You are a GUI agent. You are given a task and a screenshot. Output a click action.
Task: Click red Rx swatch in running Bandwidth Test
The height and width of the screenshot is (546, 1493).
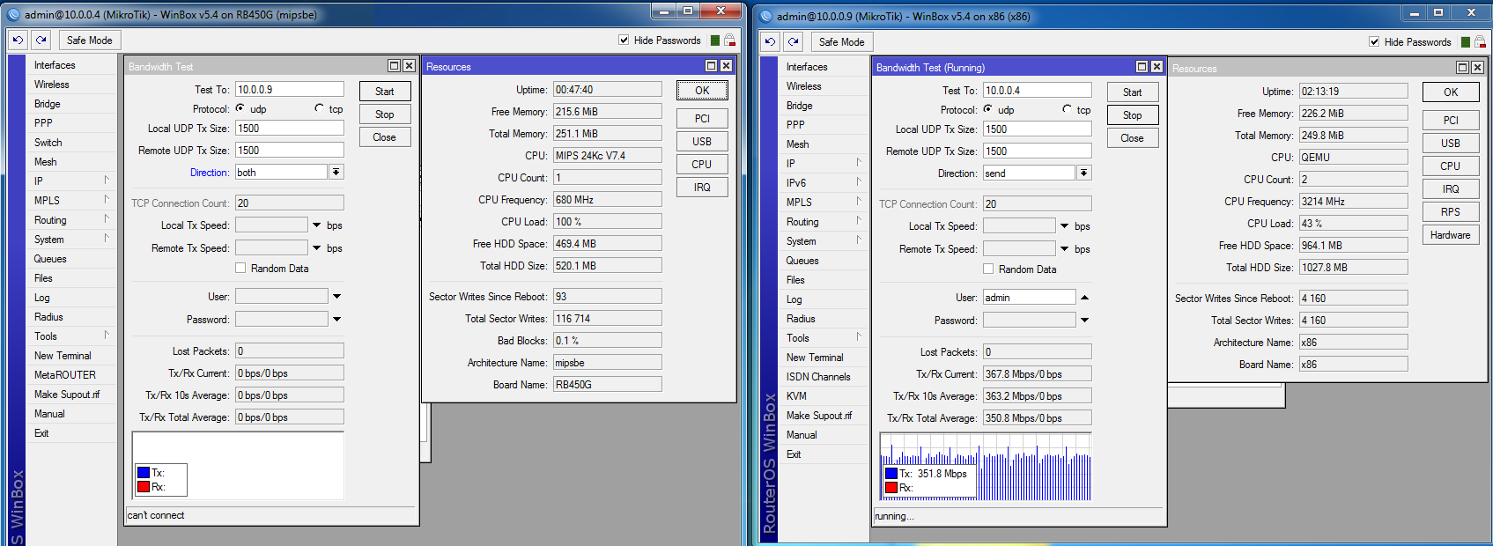[x=891, y=487]
